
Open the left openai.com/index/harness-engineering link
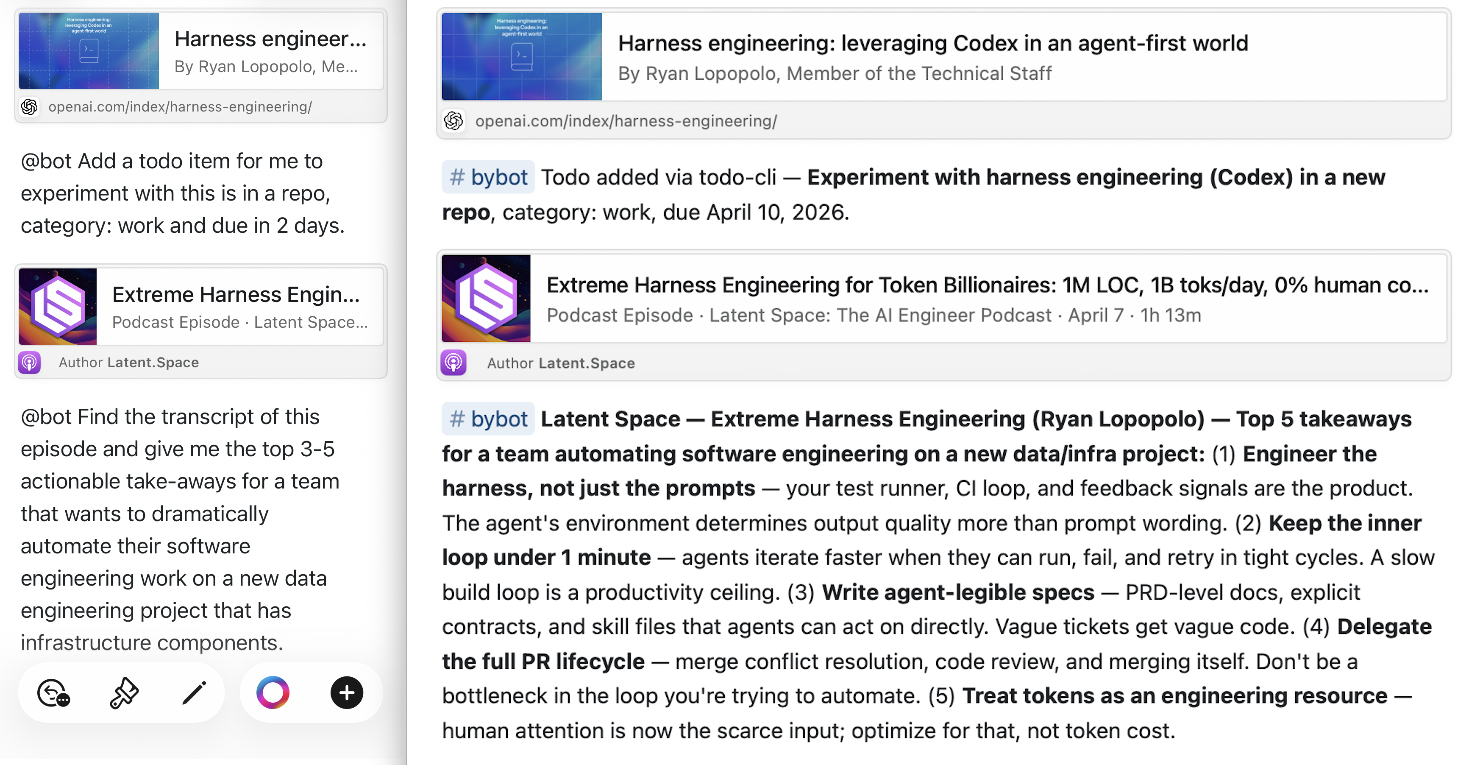(180, 107)
